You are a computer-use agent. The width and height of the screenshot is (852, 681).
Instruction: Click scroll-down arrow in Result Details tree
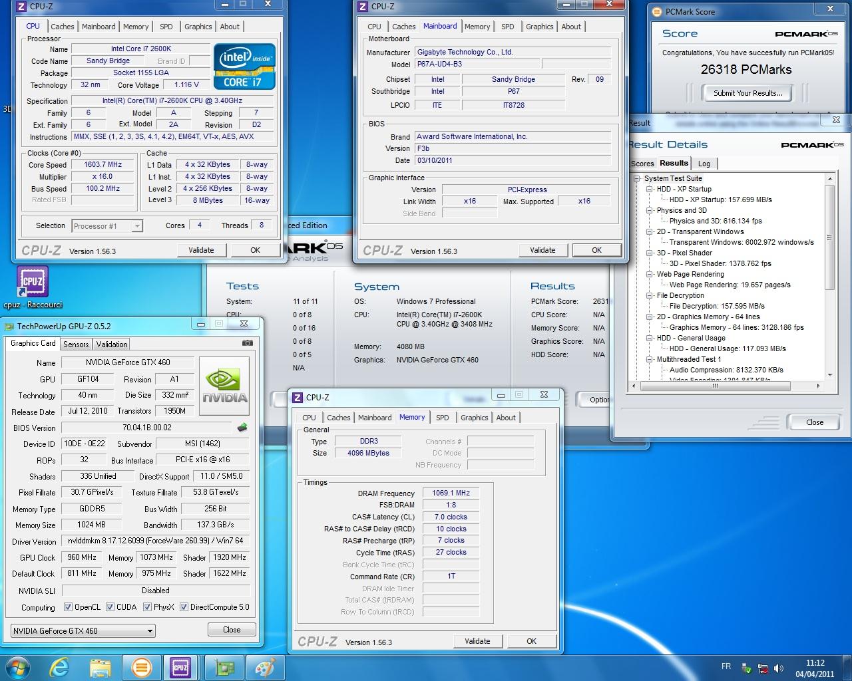click(829, 376)
